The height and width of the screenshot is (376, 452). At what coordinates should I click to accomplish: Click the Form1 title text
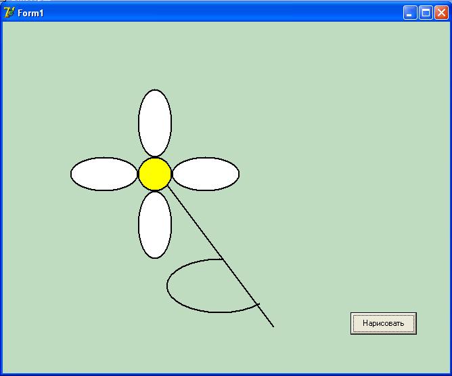pyautogui.click(x=30, y=14)
